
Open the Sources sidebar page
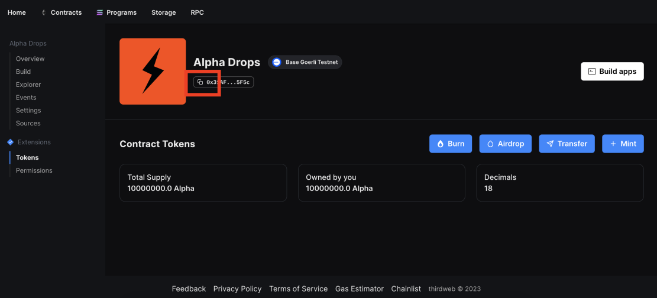coord(28,123)
